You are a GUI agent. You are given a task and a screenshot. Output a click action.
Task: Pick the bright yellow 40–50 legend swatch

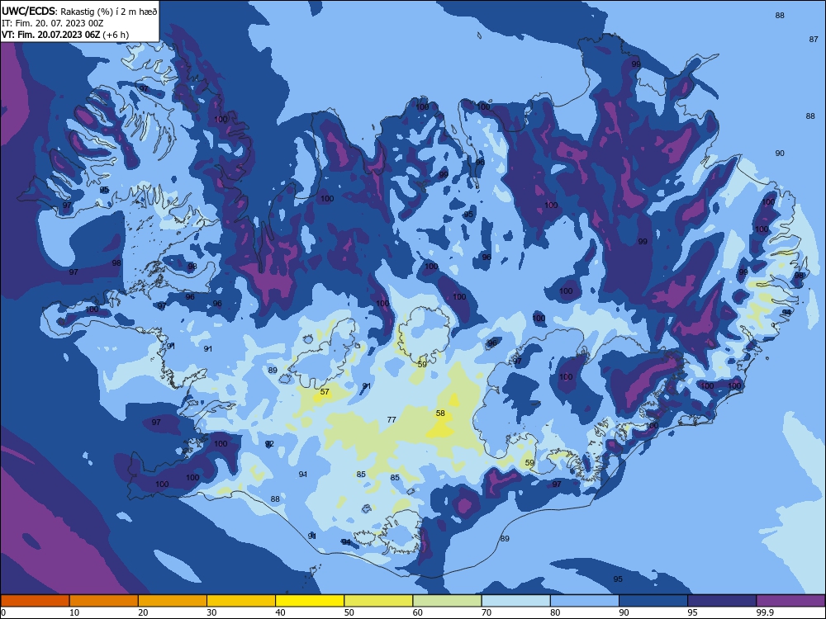pos(310,601)
